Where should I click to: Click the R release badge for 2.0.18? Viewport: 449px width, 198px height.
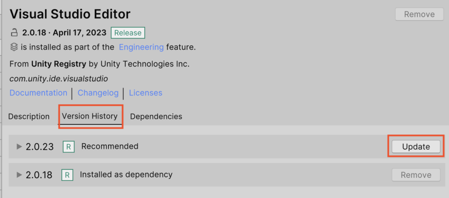click(67, 175)
